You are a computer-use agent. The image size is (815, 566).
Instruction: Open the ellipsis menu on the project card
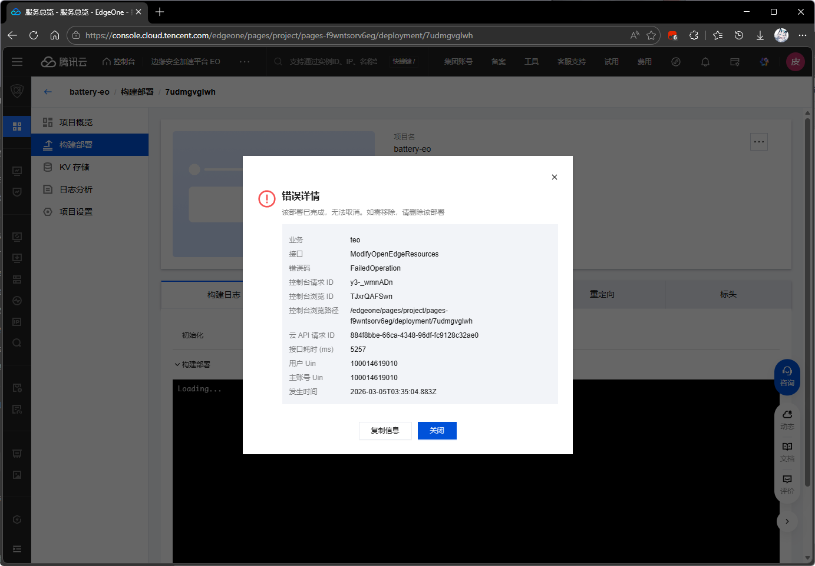(758, 141)
